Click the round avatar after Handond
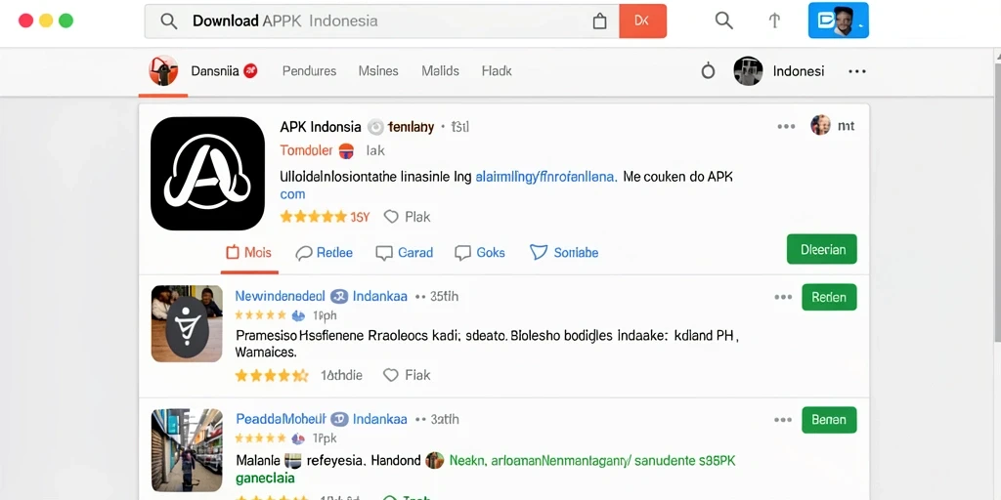 tap(435, 461)
